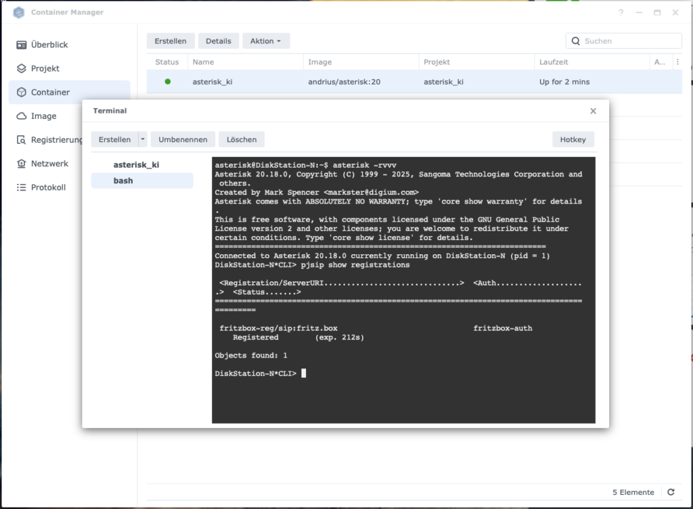Viewport: 693px width, 509px height.
Task: Close the Terminal dialog
Action: pos(593,111)
